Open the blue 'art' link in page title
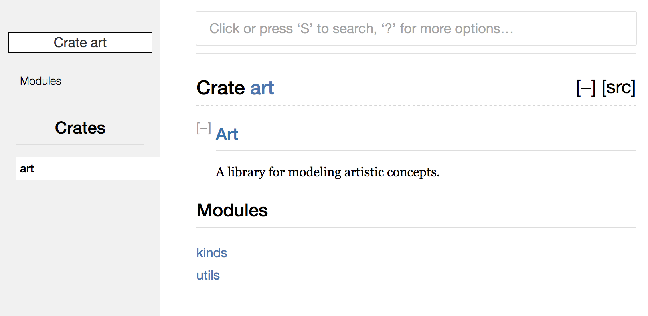 pos(262,88)
